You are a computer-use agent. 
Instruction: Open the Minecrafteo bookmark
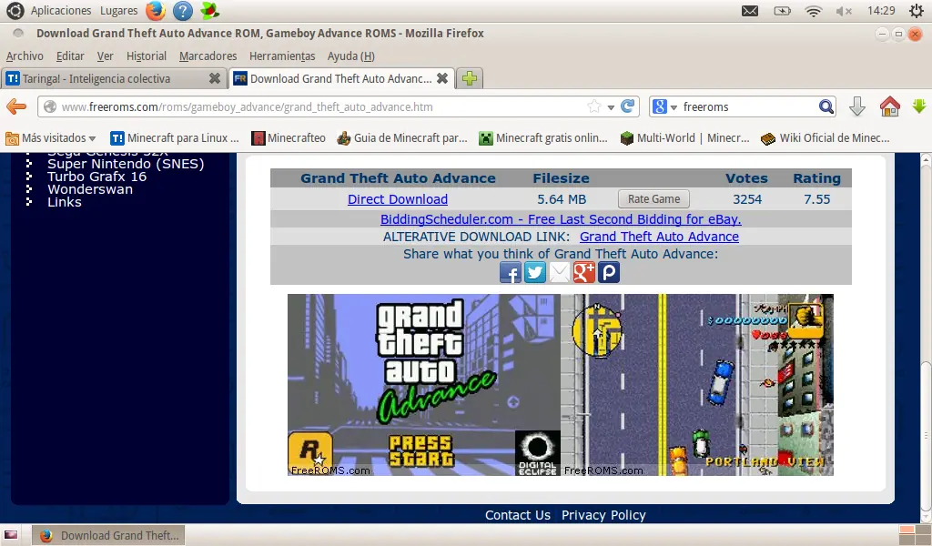point(289,138)
